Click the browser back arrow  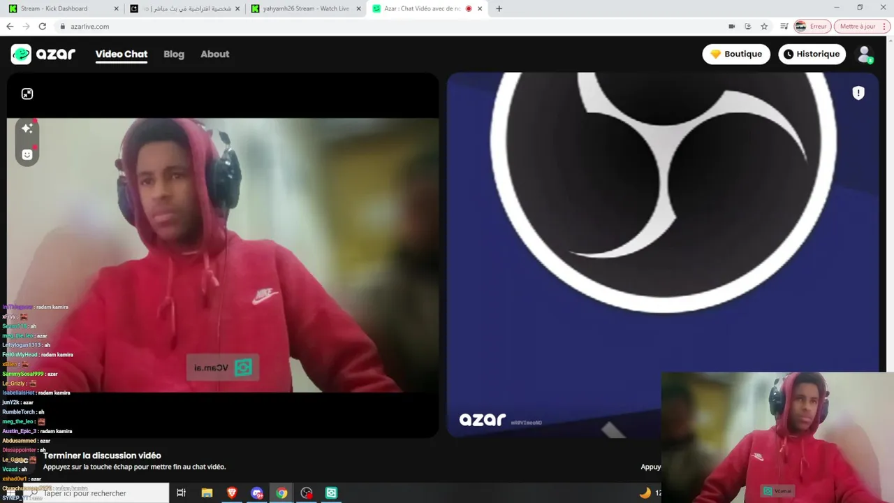[10, 26]
